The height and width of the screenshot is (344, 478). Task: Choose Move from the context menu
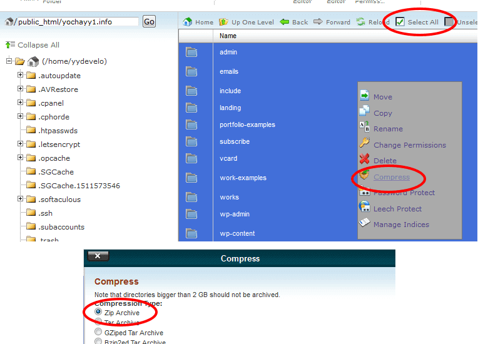(x=383, y=97)
